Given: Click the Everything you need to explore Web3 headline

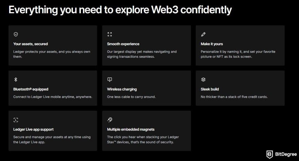Looking at the screenshot, I should tap(120, 10).
